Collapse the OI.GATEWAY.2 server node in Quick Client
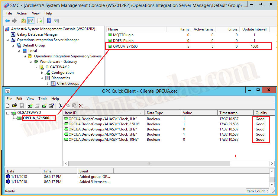The width and height of the screenshot is (278, 196). [x=8, y=113]
